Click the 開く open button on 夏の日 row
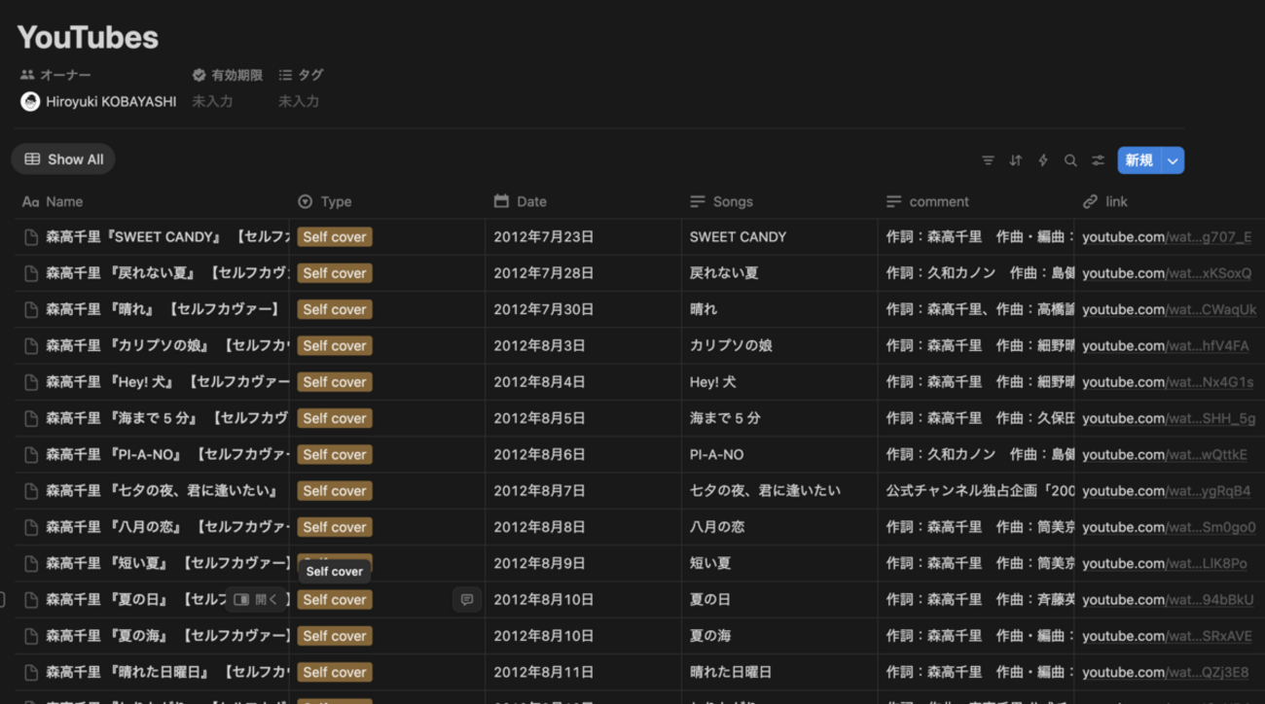This screenshot has height=704, width=1265. 256,600
